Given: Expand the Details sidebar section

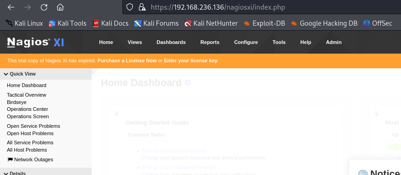Looking at the screenshot, I should click(x=15, y=173).
